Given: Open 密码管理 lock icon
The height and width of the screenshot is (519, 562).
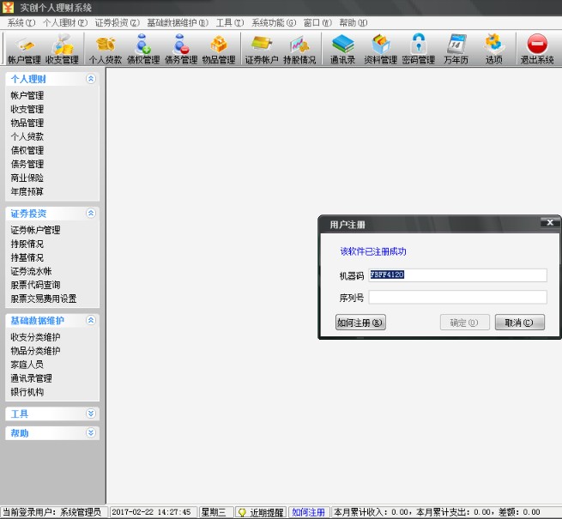Looking at the screenshot, I should click(x=418, y=49).
